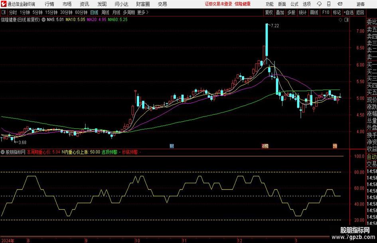The width and height of the screenshot is (377, 243).
Task: Toggle the right side panel icon
Action: tap(346, 20)
